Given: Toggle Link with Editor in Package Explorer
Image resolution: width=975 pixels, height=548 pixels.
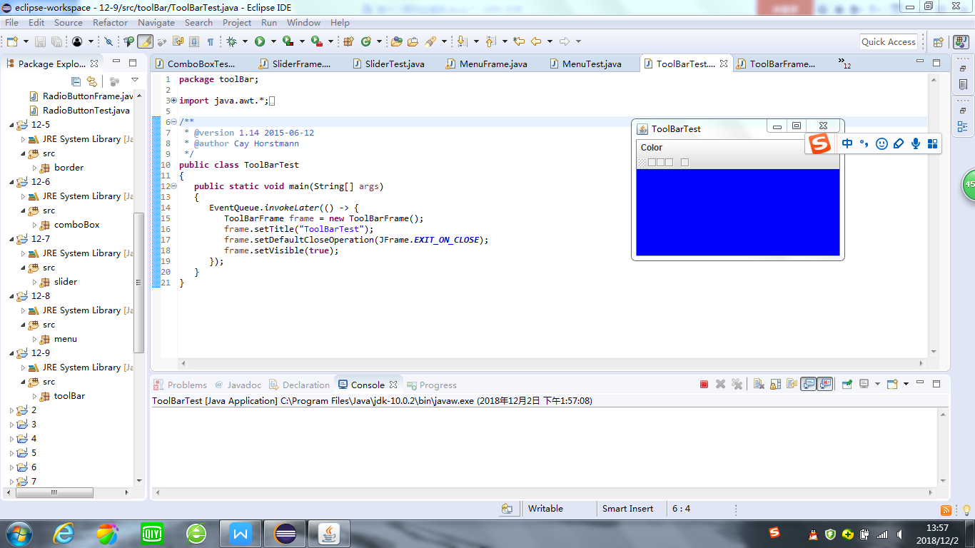Looking at the screenshot, I should pos(91,81).
